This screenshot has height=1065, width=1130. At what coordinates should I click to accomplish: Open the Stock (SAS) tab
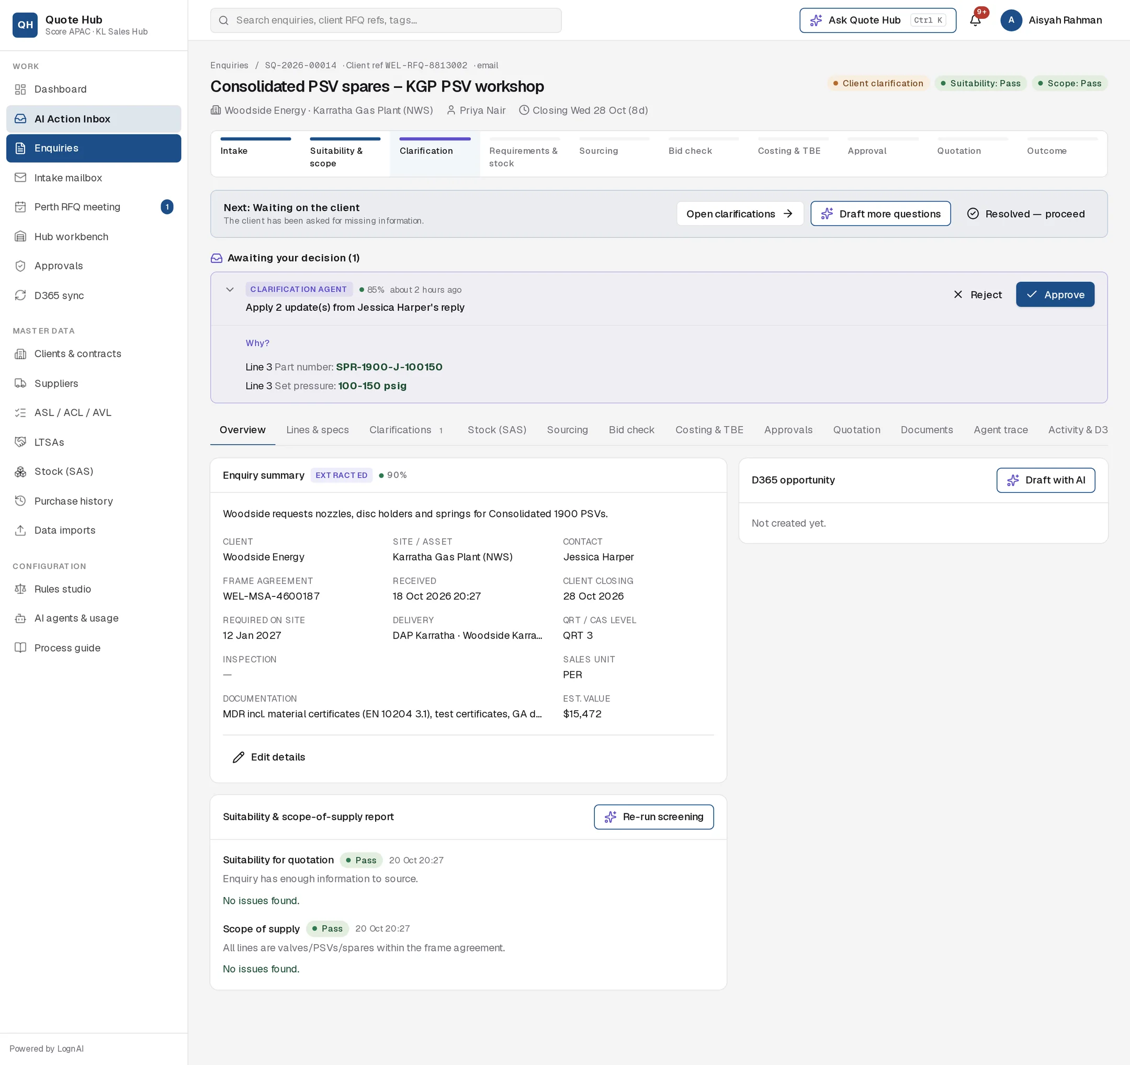click(x=497, y=430)
